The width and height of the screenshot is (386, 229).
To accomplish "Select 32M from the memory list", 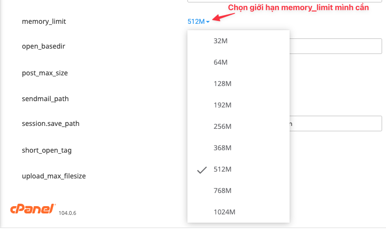I will (x=239, y=41).
